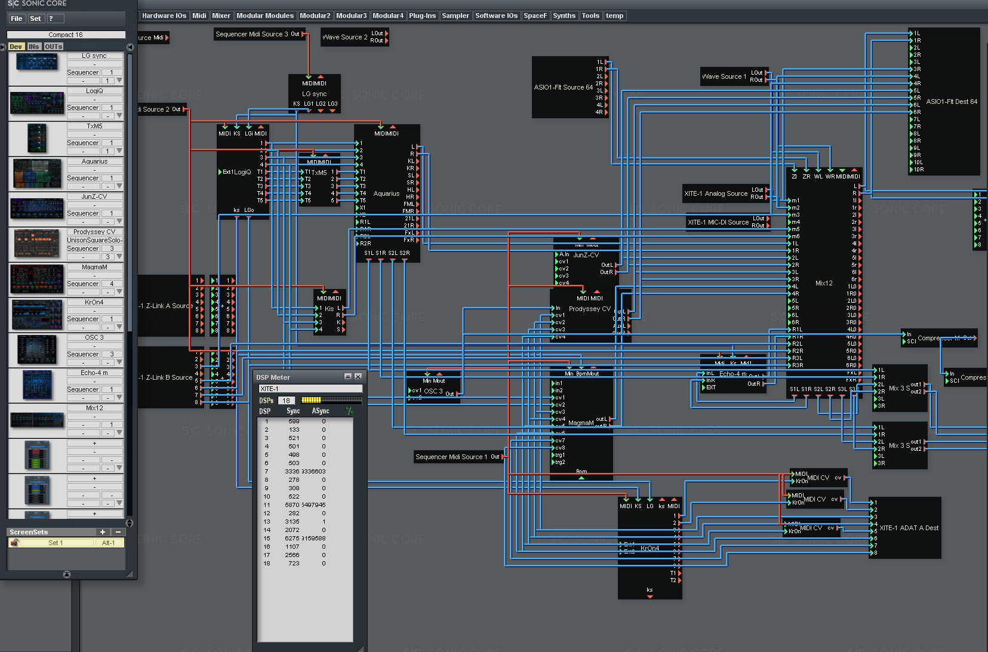Click the DSP load meter bar
This screenshot has height=652, width=988.
click(x=331, y=401)
